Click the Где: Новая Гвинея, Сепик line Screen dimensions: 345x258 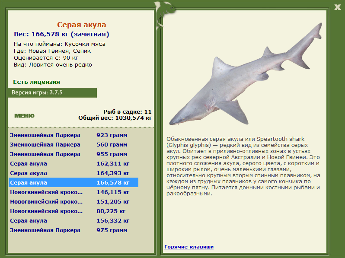coord(52,51)
